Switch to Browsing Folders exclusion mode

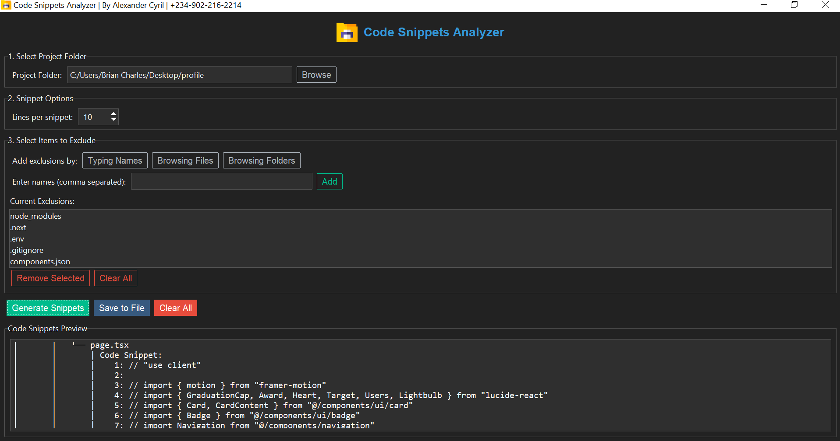[x=262, y=161]
